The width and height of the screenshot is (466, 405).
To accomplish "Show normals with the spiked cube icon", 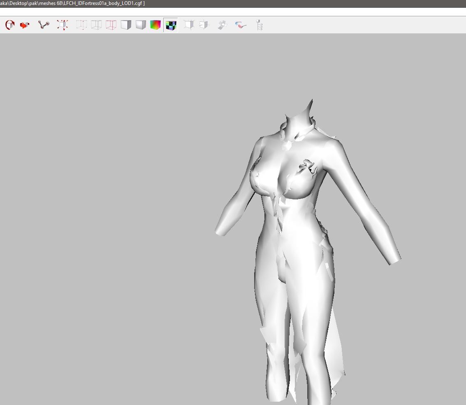I will pos(189,25).
